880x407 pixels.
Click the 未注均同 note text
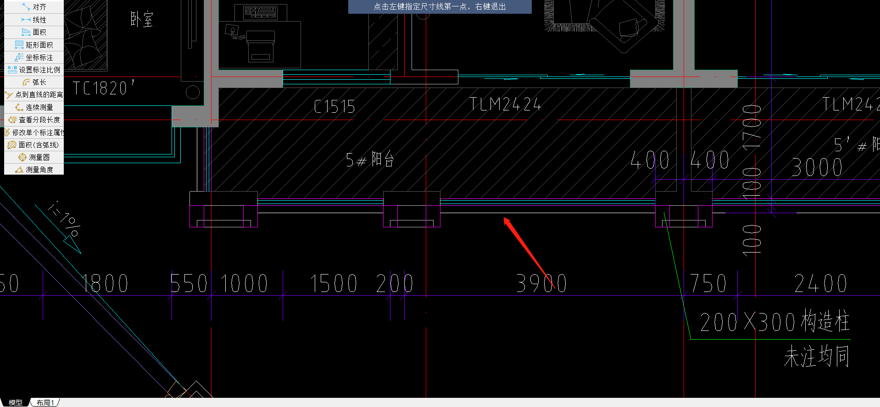[x=817, y=357]
